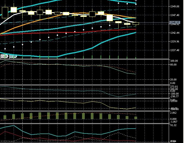Click the 21:30 time label

(4, 56)
